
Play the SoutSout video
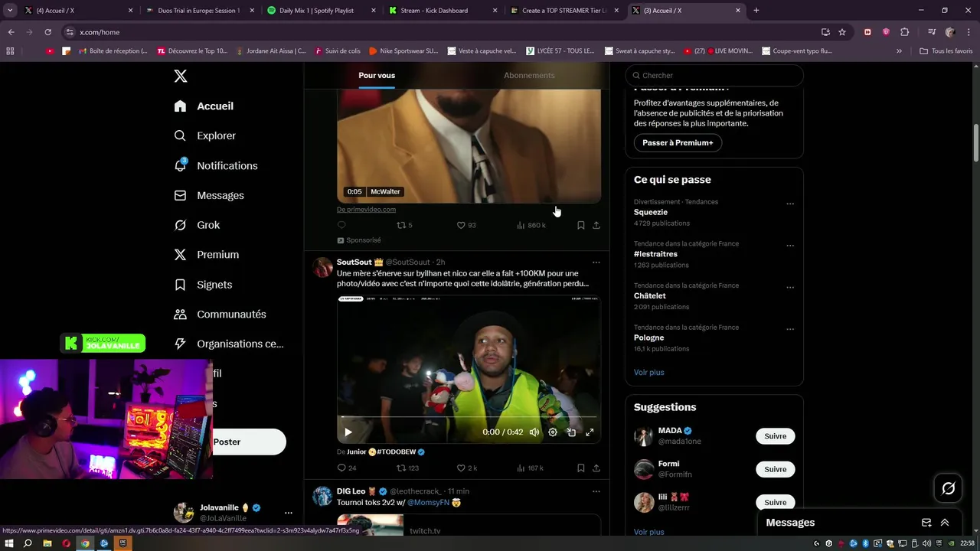348,432
